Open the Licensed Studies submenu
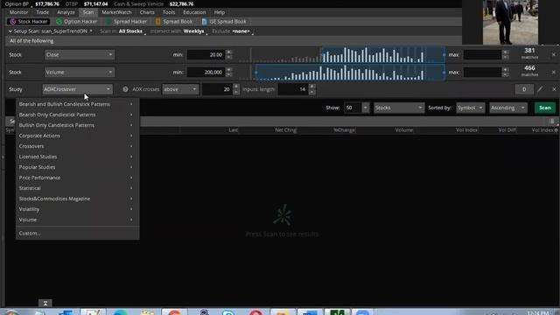560x315 pixels. coord(77,157)
